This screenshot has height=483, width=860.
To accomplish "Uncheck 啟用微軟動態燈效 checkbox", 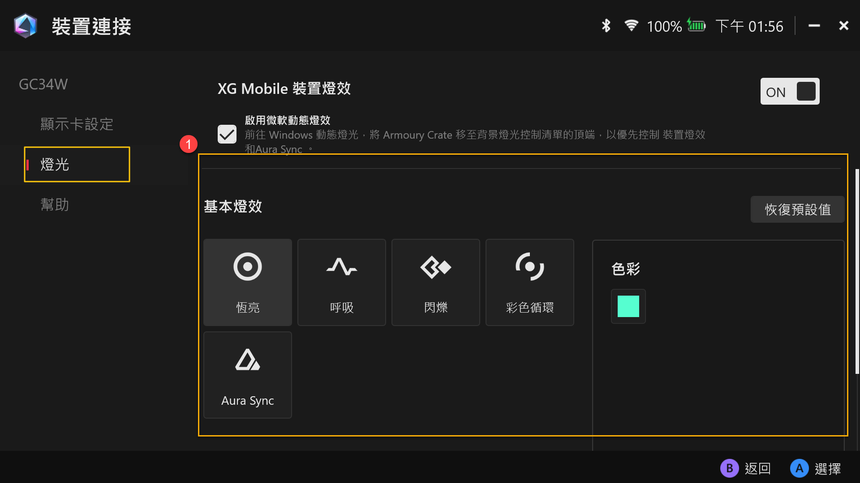I will point(227,134).
